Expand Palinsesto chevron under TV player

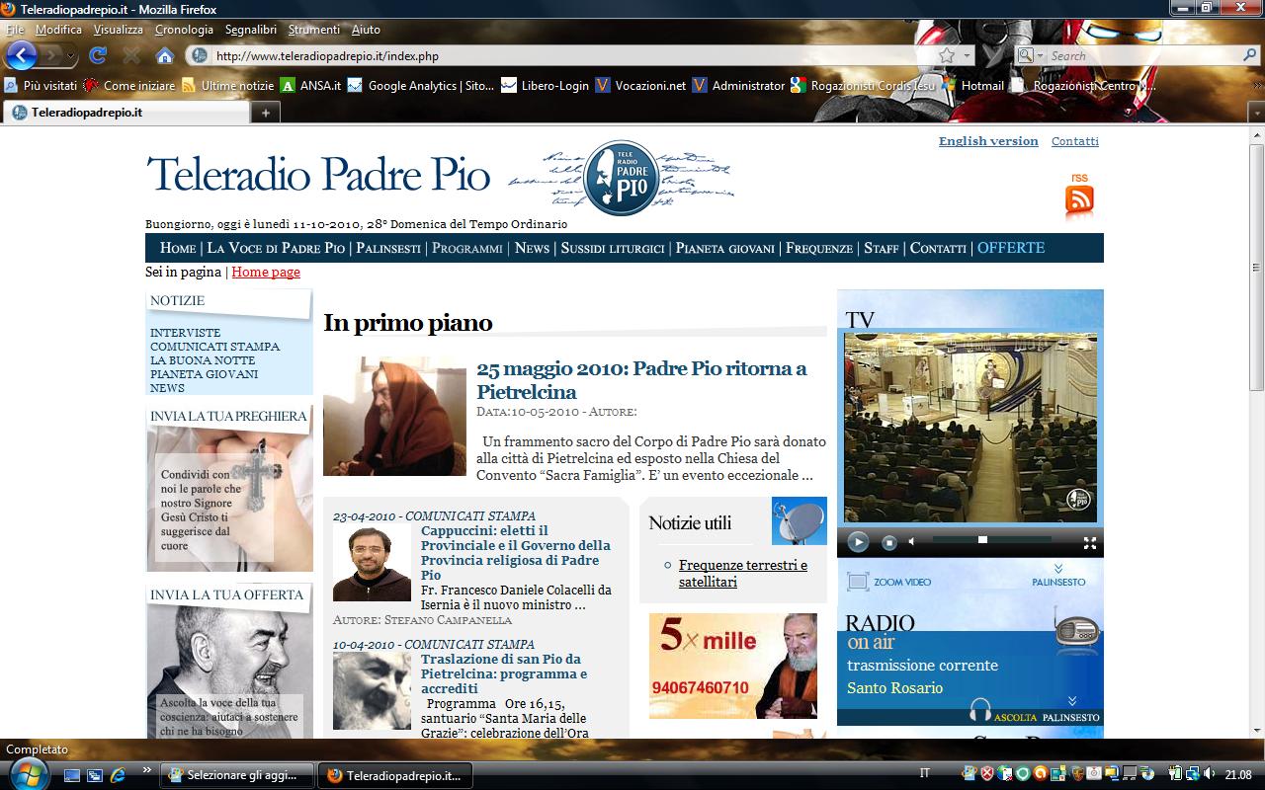(x=1058, y=569)
